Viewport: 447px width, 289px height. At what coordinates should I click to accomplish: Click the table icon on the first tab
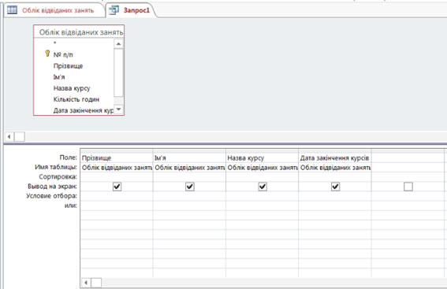[x=13, y=10]
